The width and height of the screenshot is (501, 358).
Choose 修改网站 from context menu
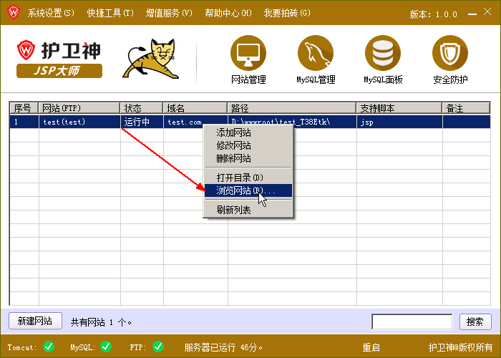click(x=248, y=145)
